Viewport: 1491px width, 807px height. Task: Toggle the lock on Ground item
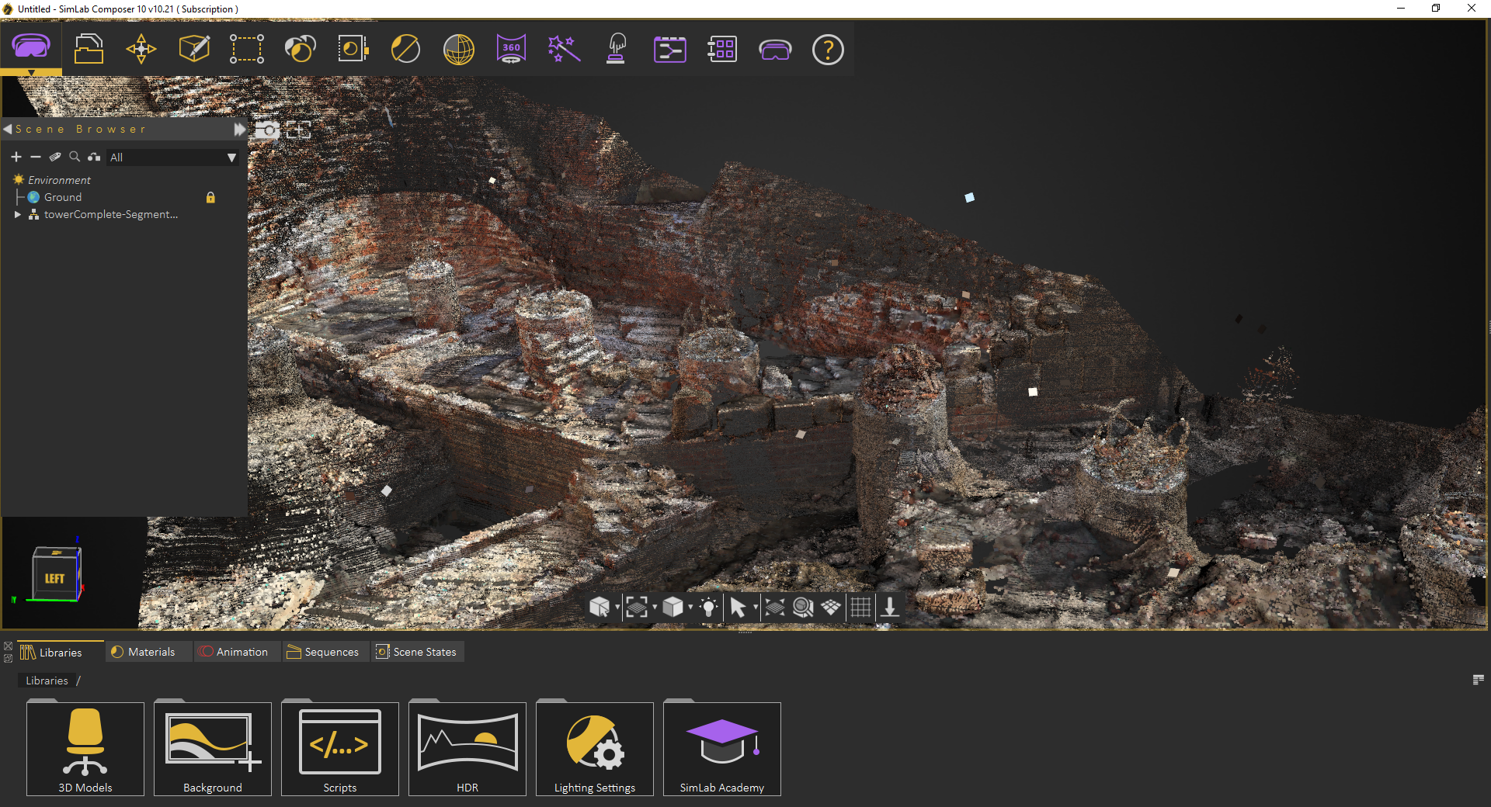click(210, 197)
